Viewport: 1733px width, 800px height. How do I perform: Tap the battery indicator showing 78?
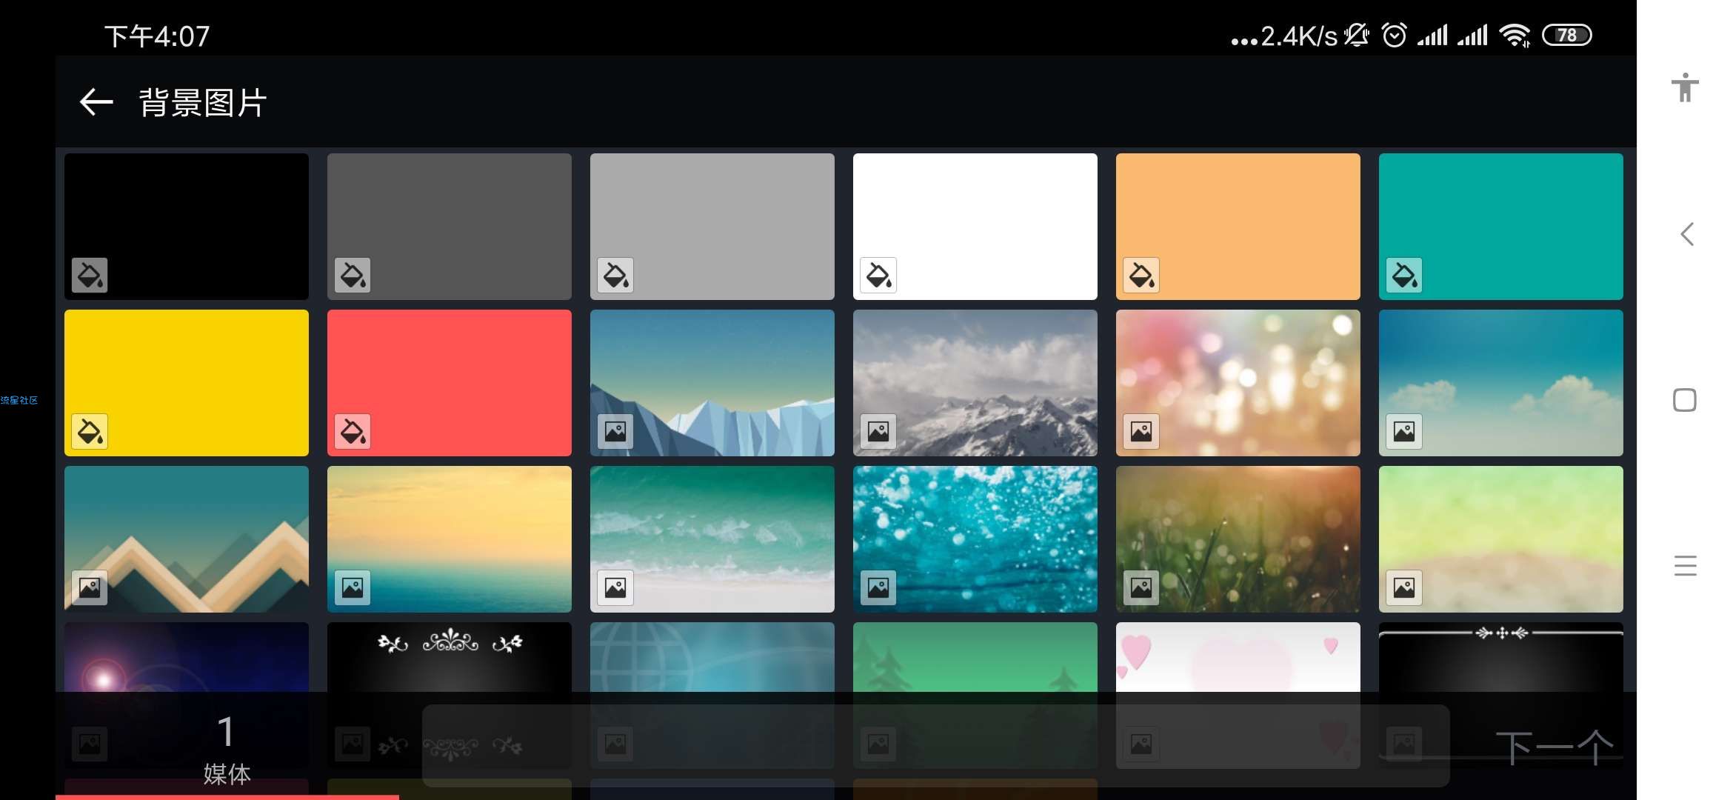click(x=1566, y=36)
